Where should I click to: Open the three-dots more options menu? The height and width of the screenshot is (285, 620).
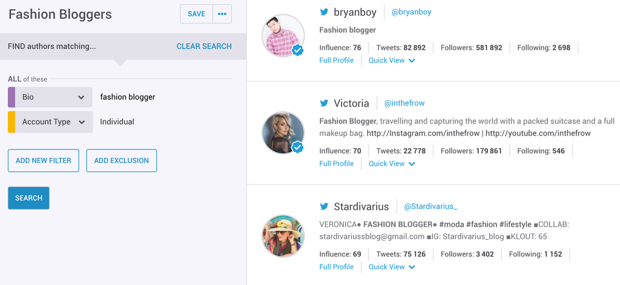tap(222, 14)
